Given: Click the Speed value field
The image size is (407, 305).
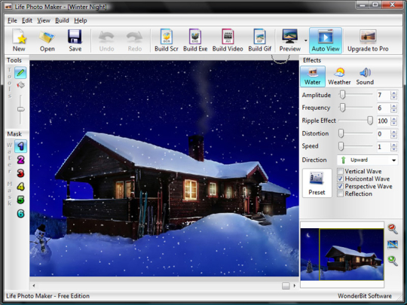Looking at the screenshot, I should pos(384,147).
